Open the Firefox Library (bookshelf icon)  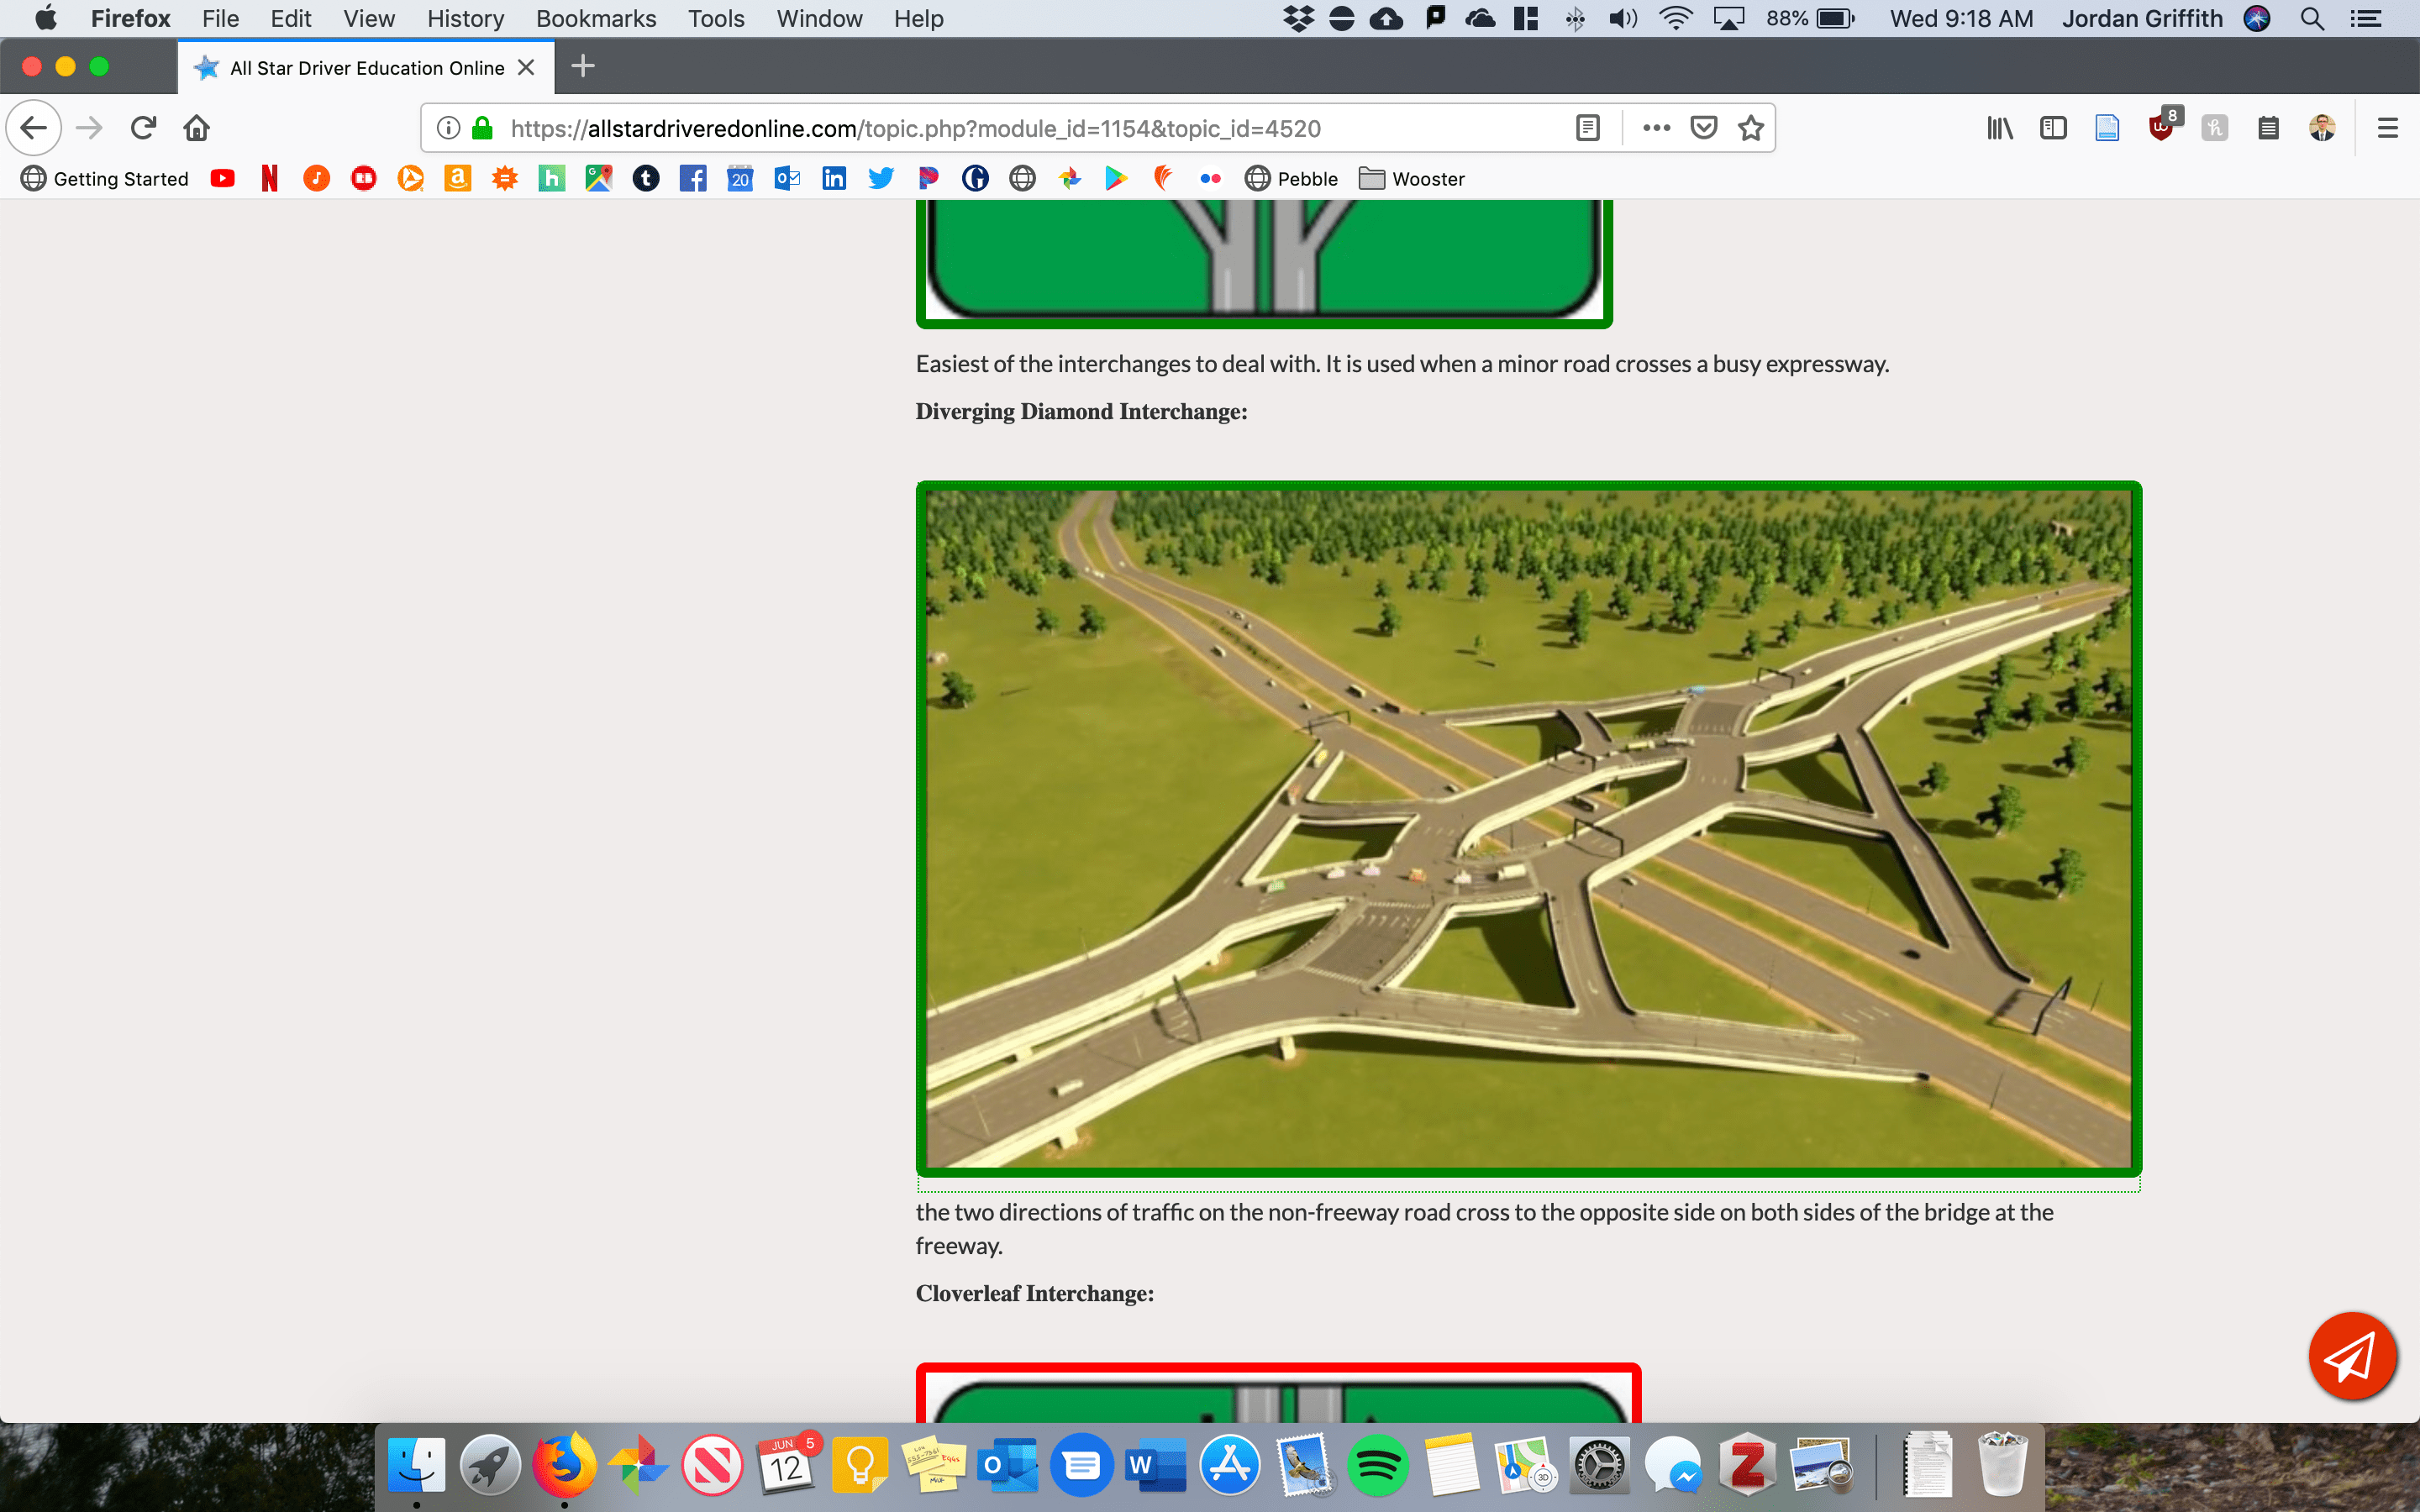(1999, 127)
